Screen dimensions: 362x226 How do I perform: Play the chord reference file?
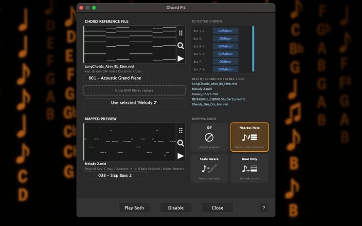tap(181, 58)
